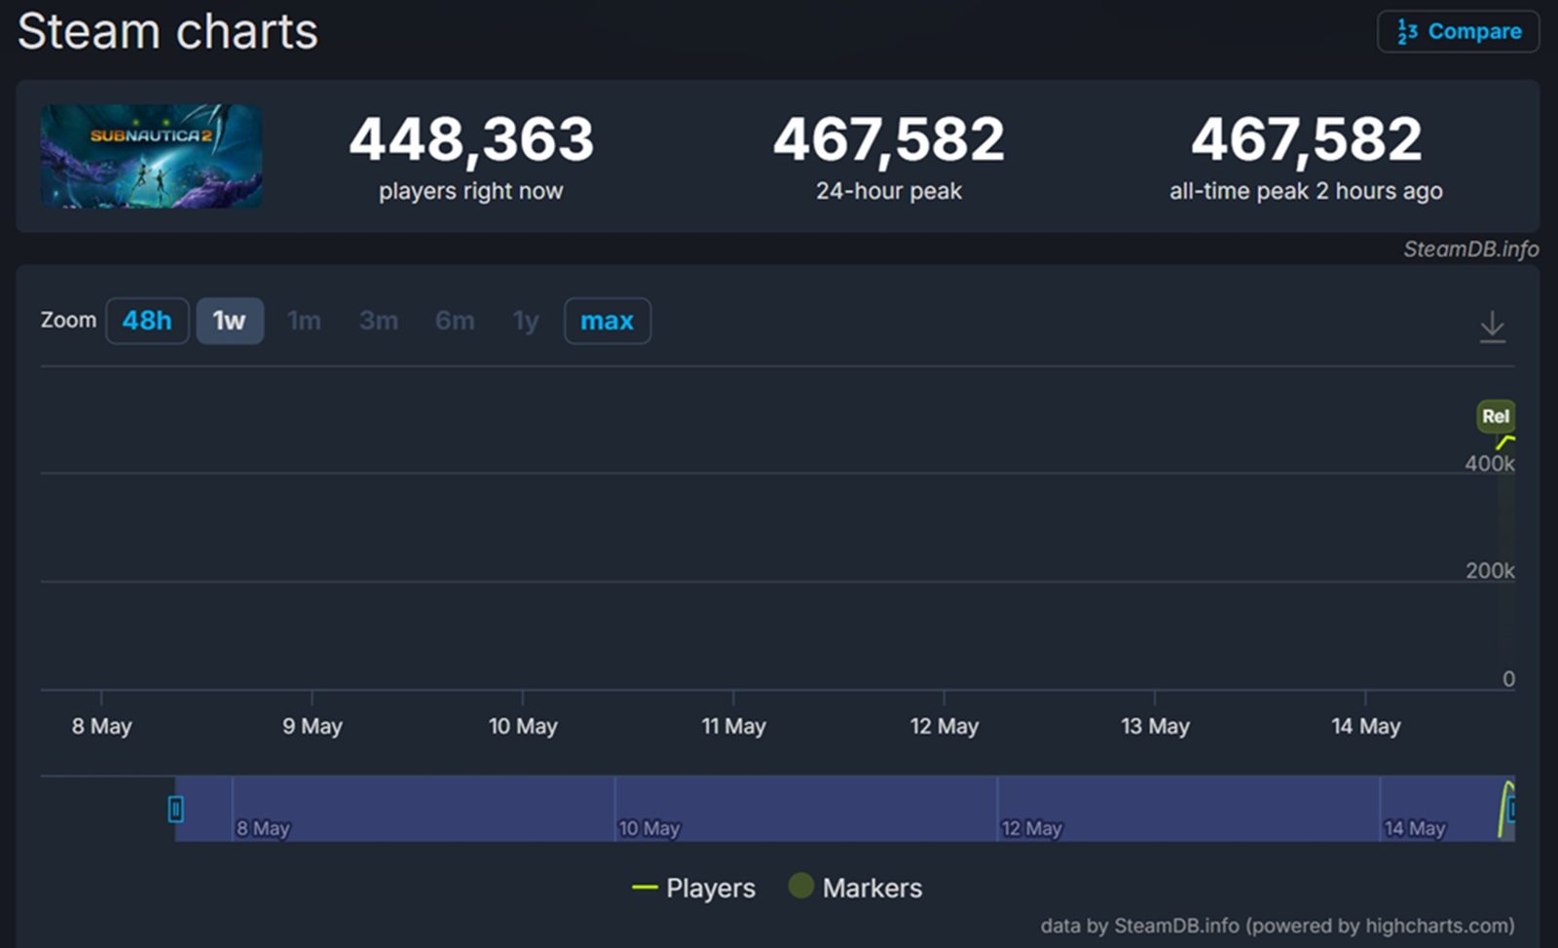This screenshot has height=948, width=1558.
Task: Click the 200k y-axis label
Action: (1490, 571)
